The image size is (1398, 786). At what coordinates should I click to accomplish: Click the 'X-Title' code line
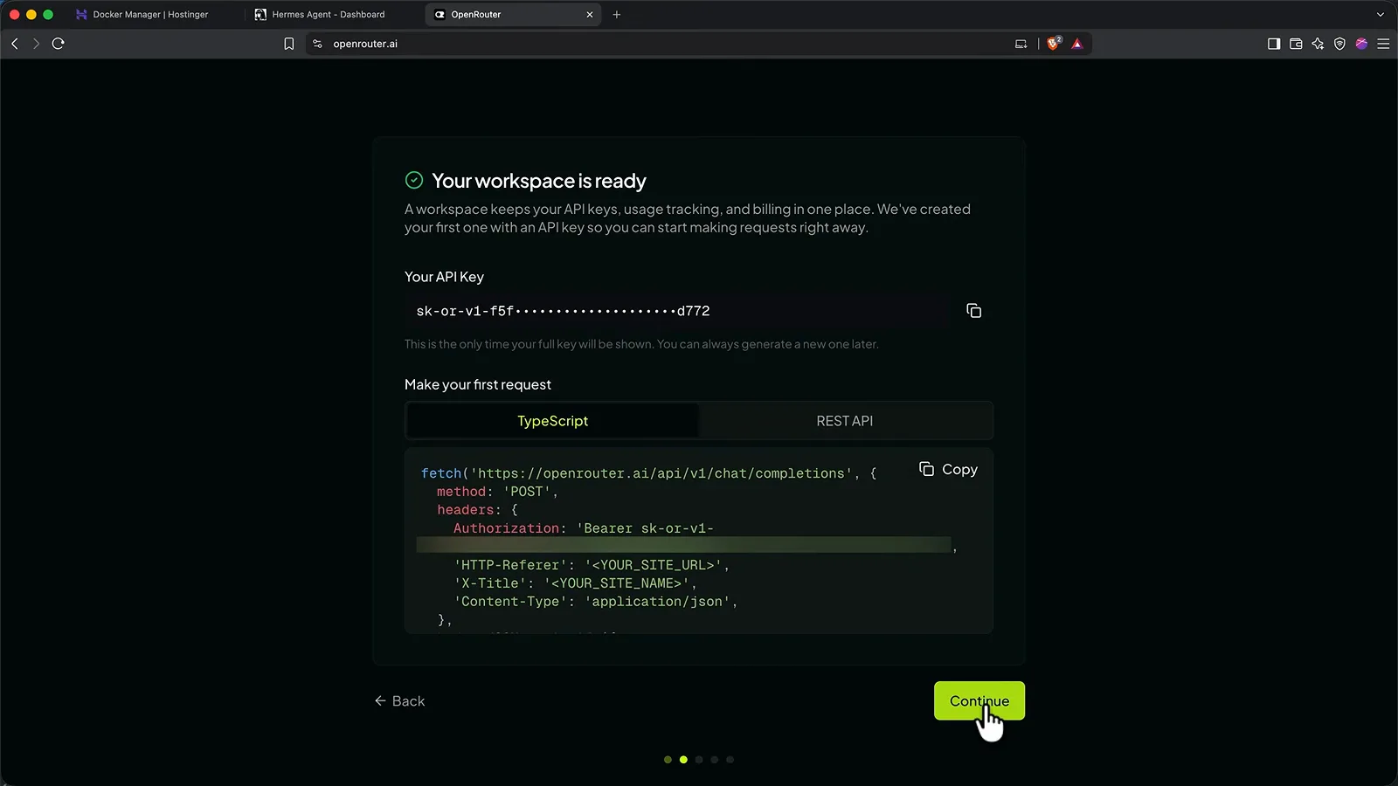click(x=575, y=583)
